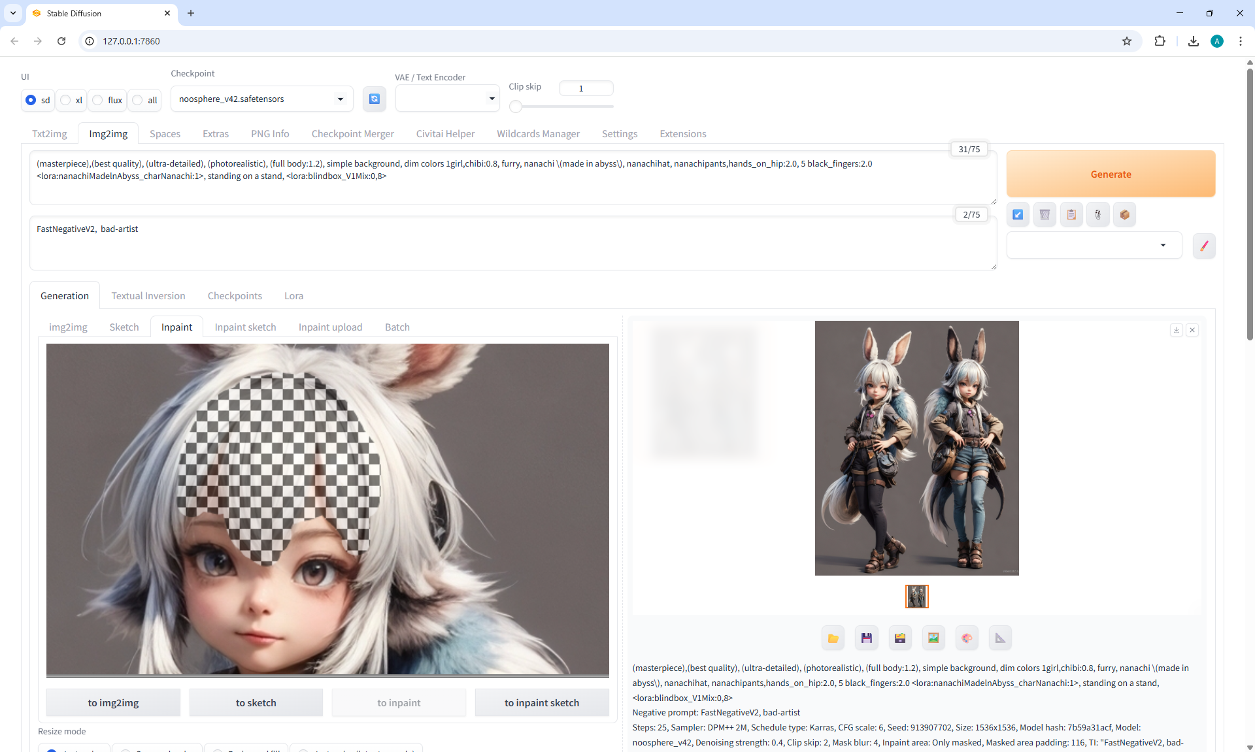Click the color palette send-to-inpaint icon

(967, 638)
